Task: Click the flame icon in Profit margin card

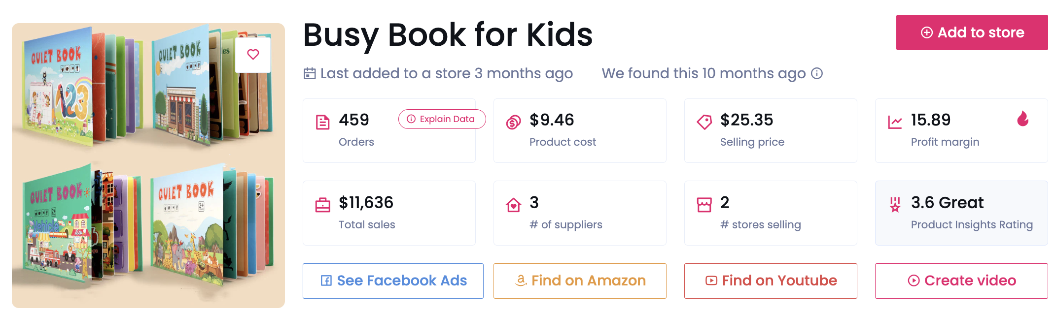Action: [x=1023, y=119]
